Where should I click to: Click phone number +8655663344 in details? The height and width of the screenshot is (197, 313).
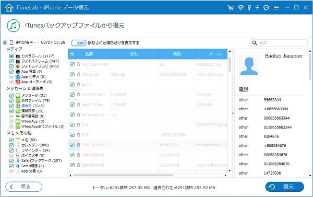[276, 109]
